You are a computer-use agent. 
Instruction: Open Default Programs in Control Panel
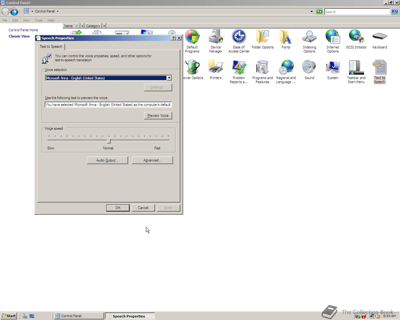192,41
